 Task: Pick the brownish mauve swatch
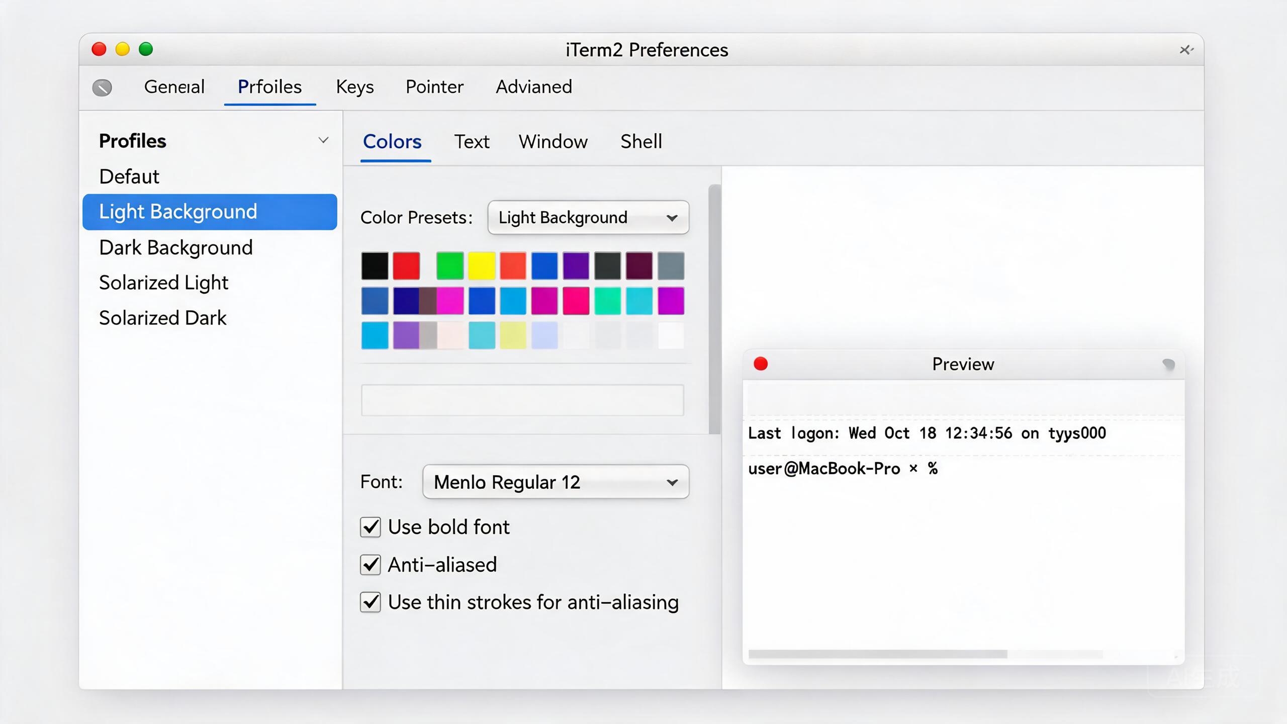click(427, 301)
